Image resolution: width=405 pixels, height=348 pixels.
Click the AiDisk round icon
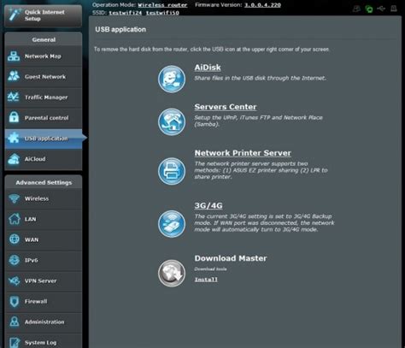[x=172, y=79]
